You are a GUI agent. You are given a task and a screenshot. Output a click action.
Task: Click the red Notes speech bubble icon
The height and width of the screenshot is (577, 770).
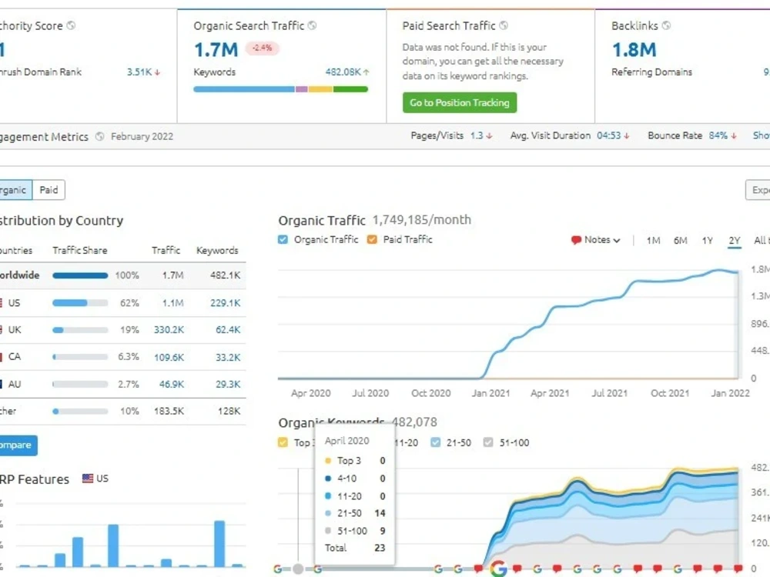(576, 240)
